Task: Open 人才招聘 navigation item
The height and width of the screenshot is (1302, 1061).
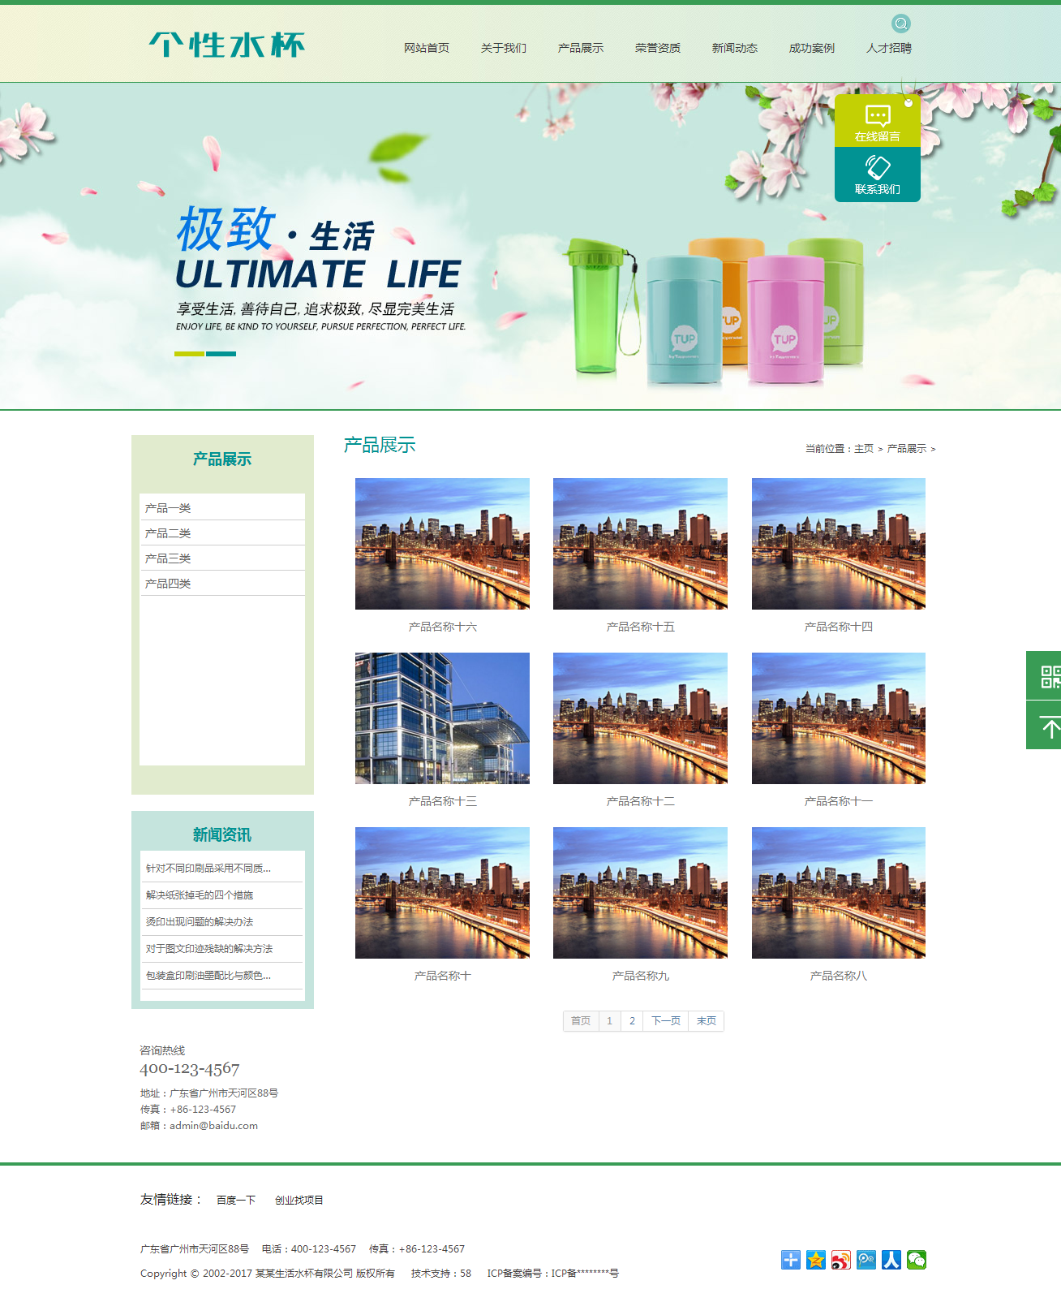Action: [x=888, y=48]
